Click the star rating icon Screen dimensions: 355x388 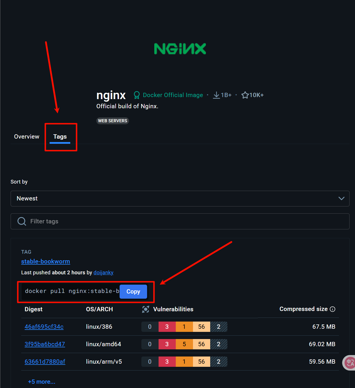pyautogui.click(x=245, y=95)
